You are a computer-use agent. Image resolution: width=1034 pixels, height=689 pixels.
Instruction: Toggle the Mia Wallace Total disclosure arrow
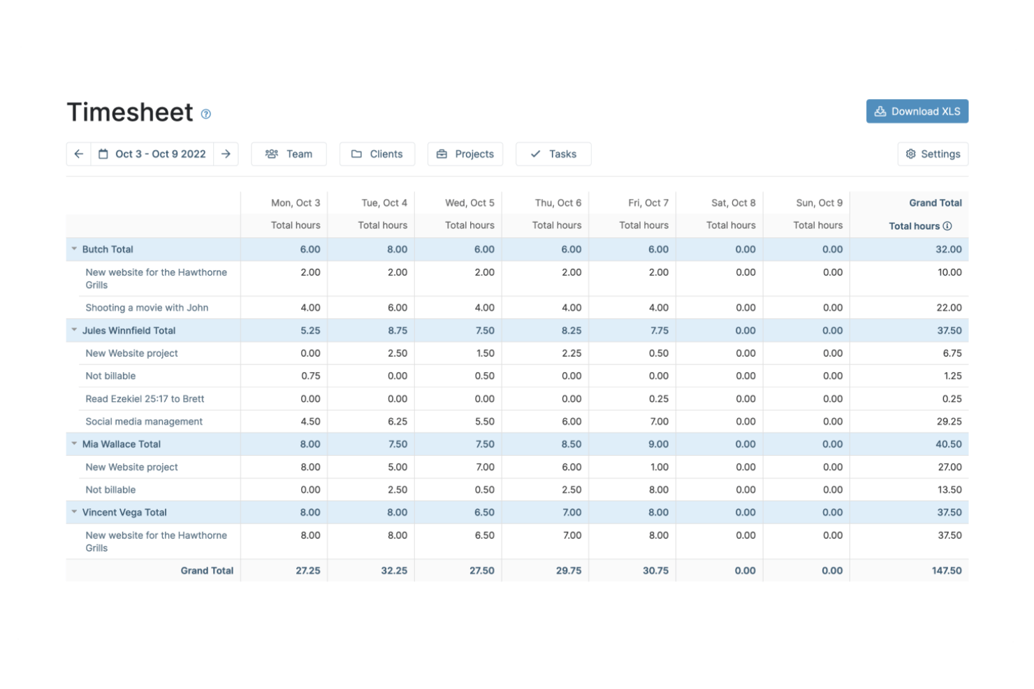point(74,444)
